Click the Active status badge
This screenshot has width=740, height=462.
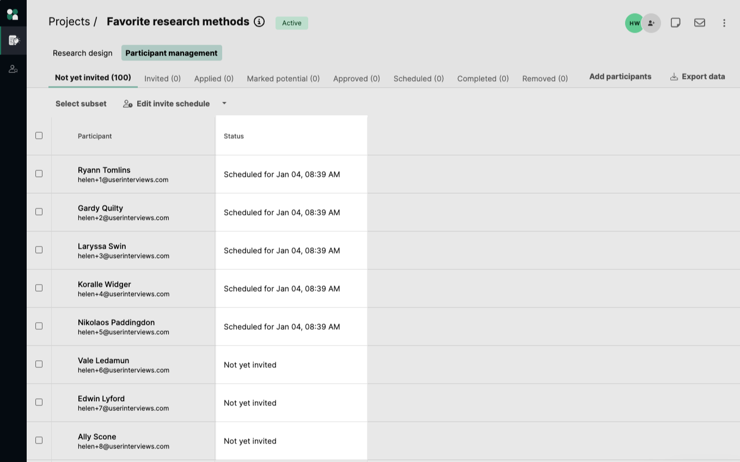pos(292,23)
